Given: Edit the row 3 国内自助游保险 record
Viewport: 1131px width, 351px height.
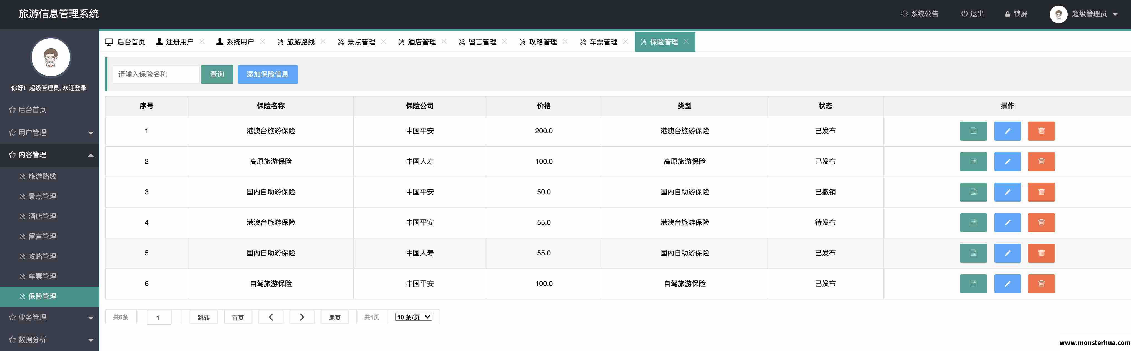Looking at the screenshot, I should (x=1007, y=192).
